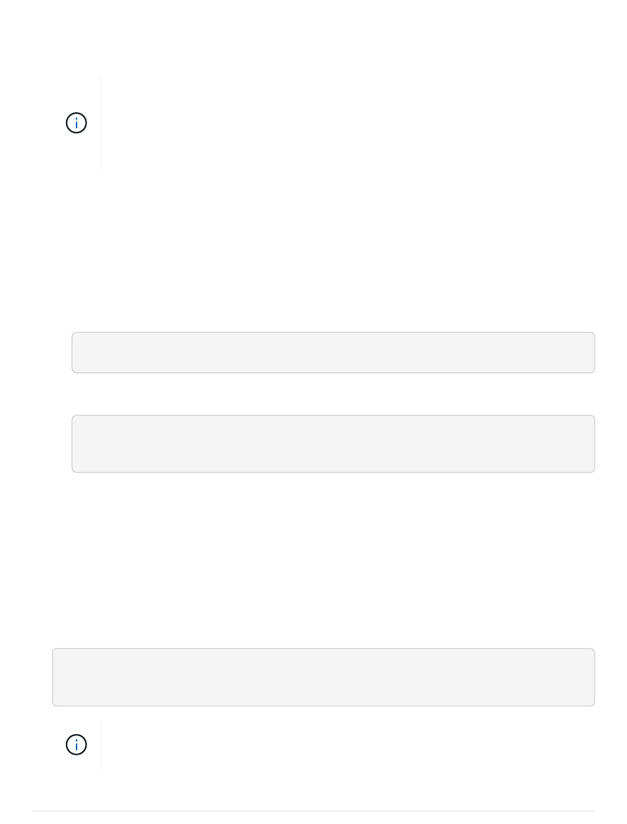Screen dimensions: 627x824
Task: Select the second gray code box
Action: [333, 444]
